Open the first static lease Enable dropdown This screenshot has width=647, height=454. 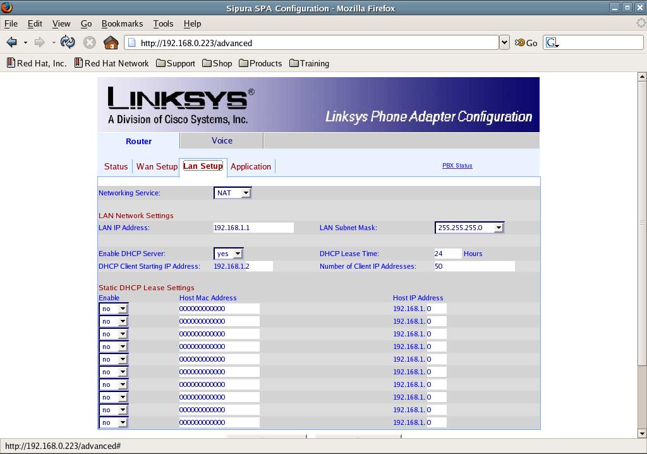coord(114,309)
